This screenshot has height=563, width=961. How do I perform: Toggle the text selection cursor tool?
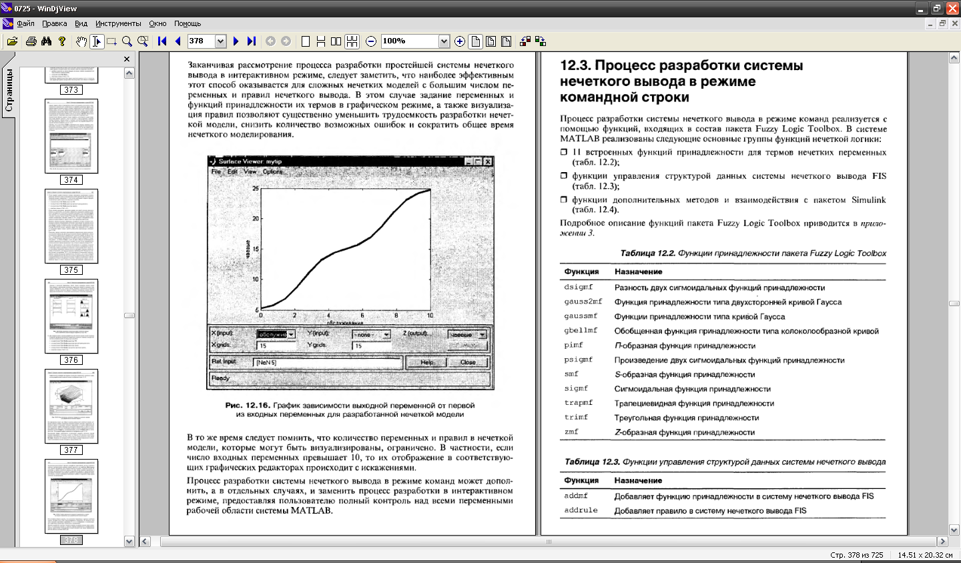coord(97,41)
